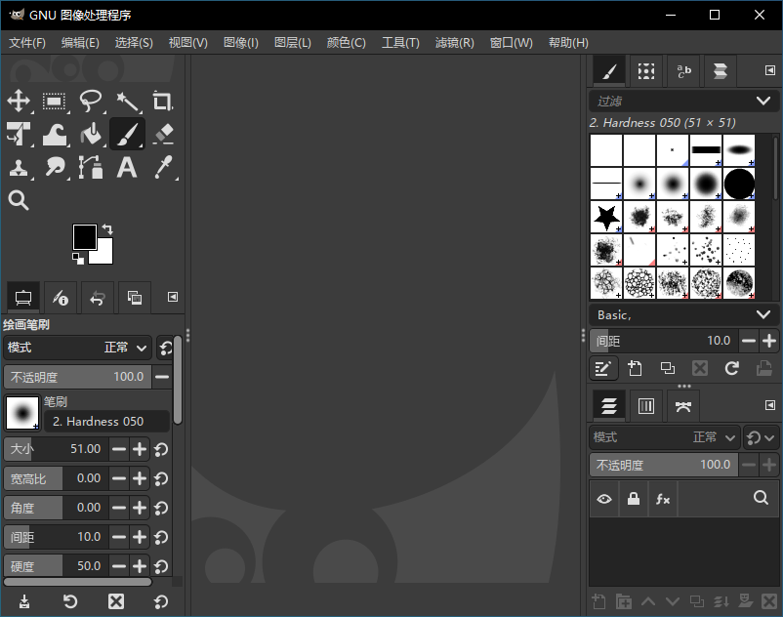Choose the Zoom magnifier tool
Image resolution: width=783 pixels, height=617 pixels.
[20, 200]
